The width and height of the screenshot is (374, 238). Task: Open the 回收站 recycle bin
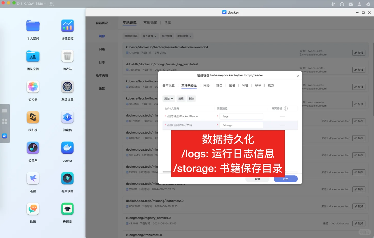pos(67,56)
